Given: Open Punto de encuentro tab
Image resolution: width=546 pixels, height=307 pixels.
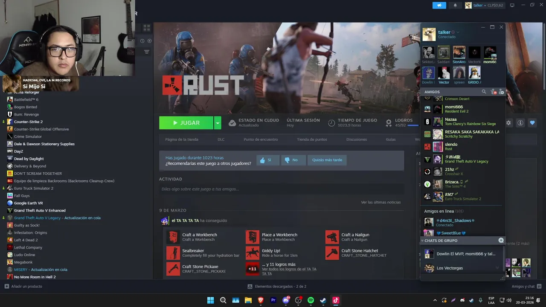Looking at the screenshot, I should tap(261, 139).
